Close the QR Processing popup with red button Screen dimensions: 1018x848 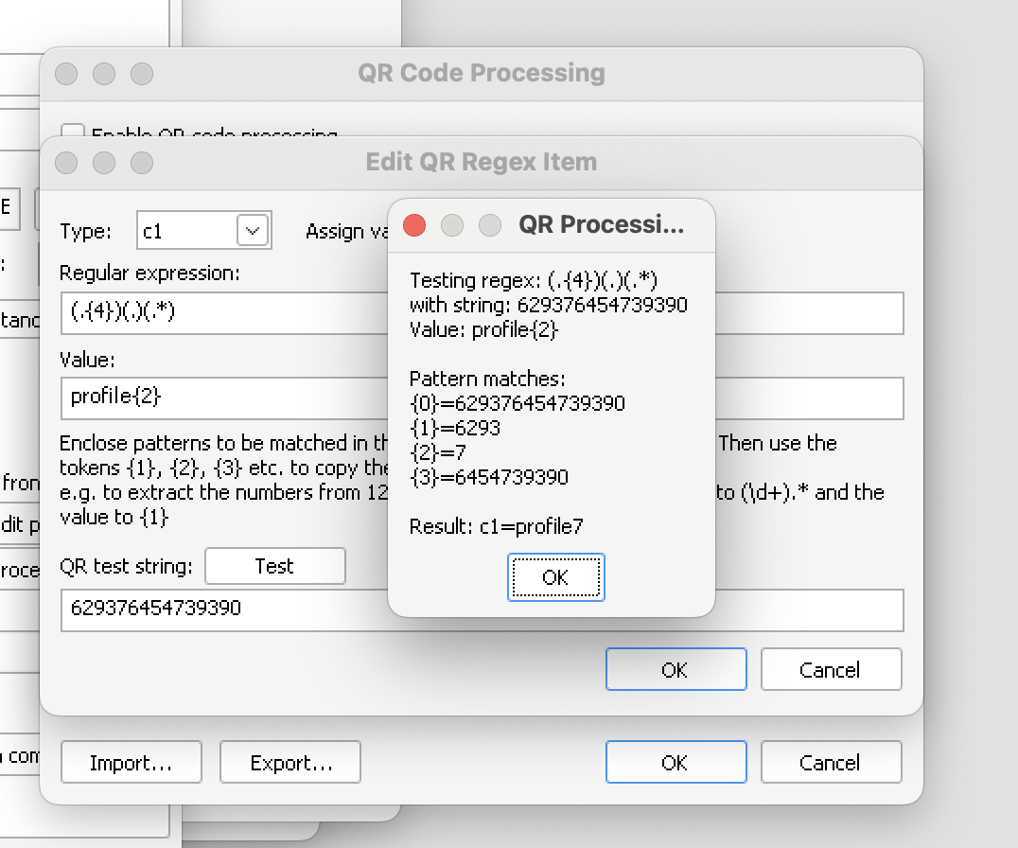click(414, 225)
